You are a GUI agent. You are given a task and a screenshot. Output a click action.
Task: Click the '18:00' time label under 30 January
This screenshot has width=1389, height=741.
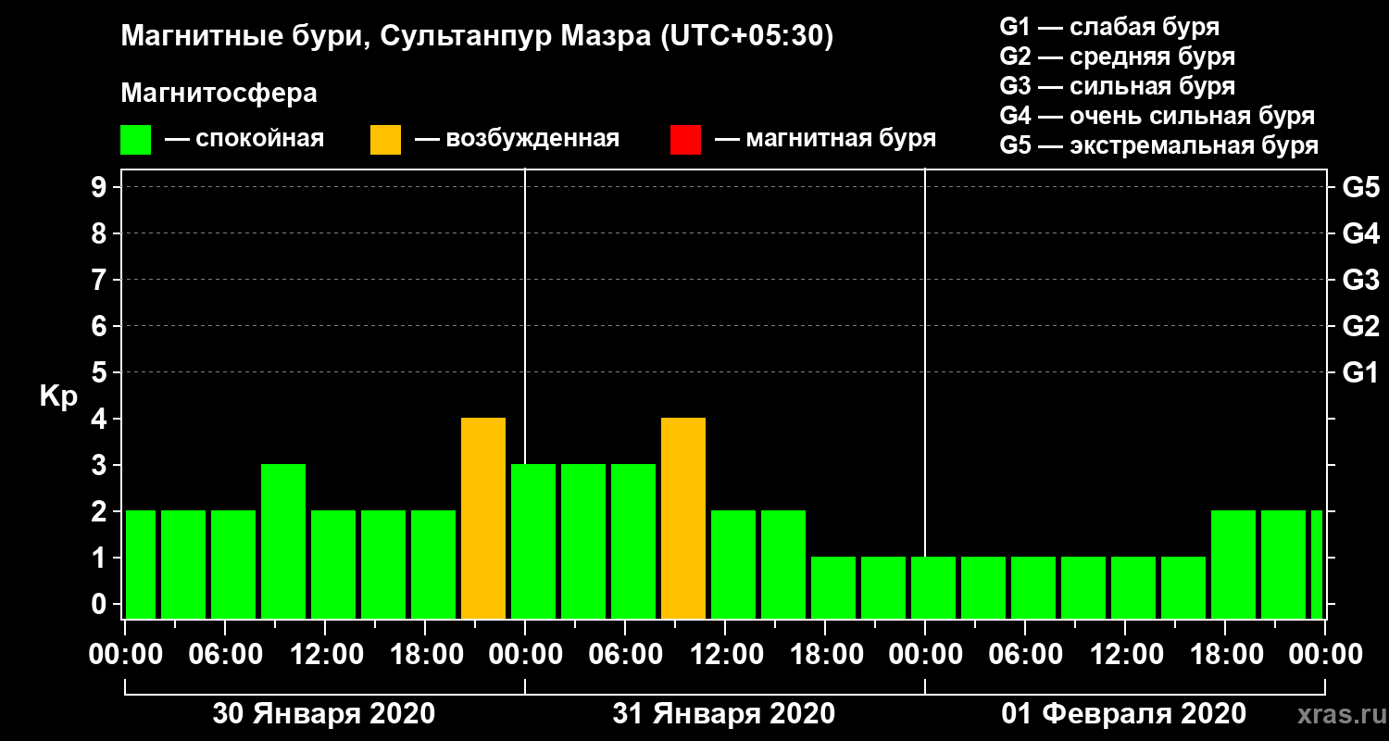[426, 654]
